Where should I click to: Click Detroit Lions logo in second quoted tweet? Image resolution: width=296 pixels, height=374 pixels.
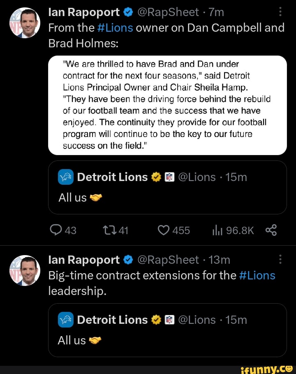pyautogui.click(x=66, y=320)
